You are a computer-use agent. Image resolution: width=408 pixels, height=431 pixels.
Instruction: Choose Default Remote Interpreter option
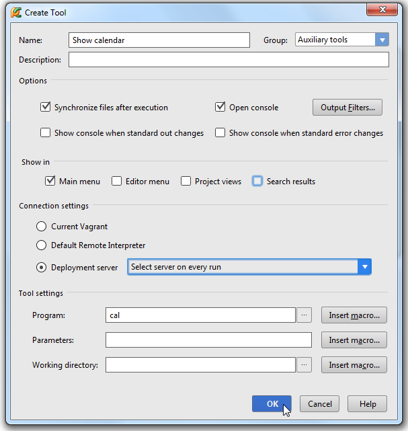[41, 245]
